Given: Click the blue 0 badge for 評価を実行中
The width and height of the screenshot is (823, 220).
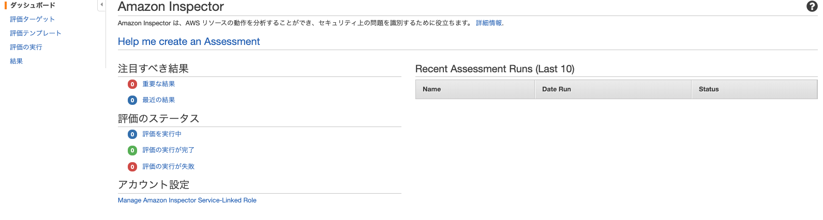Looking at the screenshot, I should point(132,134).
